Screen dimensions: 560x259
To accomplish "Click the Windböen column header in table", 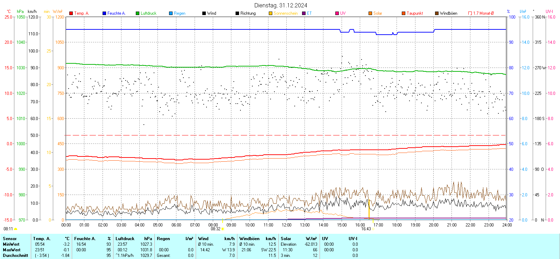I will tap(250, 239).
